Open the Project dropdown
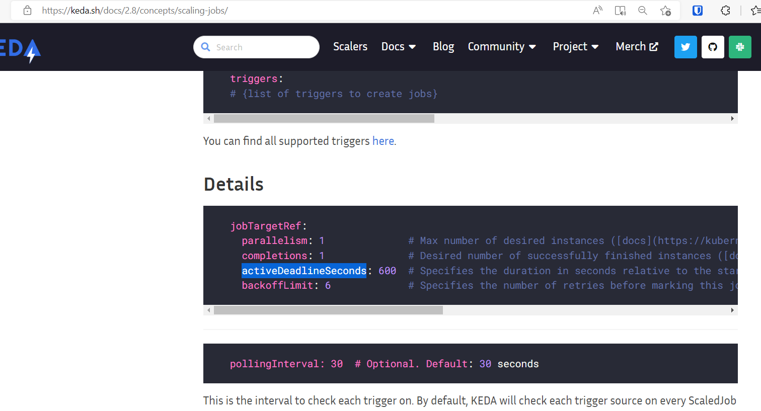 (x=575, y=46)
